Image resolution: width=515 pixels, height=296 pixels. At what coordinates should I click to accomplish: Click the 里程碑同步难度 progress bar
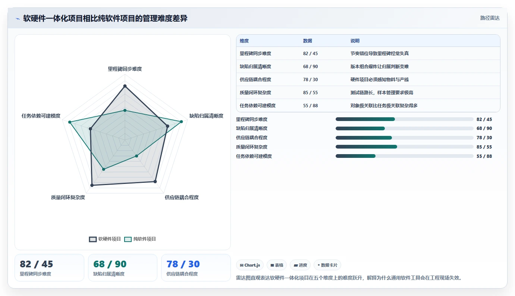[x=405, y=119]
